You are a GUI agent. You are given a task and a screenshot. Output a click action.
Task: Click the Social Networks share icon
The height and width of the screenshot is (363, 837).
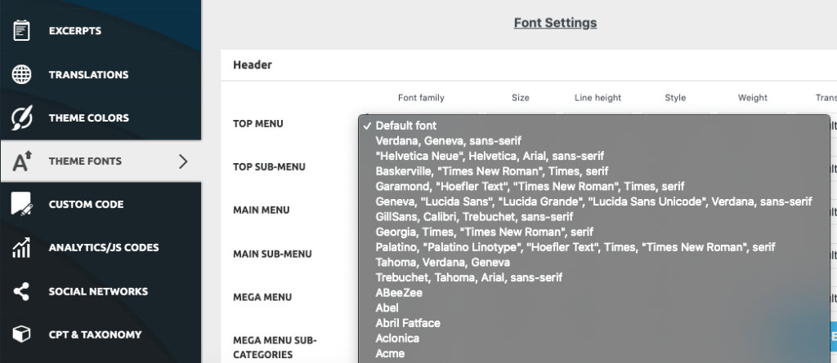[x=21, y=291]
